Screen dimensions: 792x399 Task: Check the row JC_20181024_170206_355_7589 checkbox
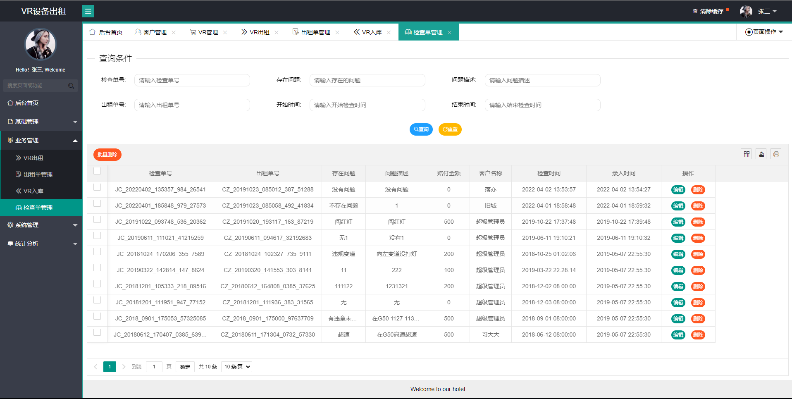tap(97, 251)
